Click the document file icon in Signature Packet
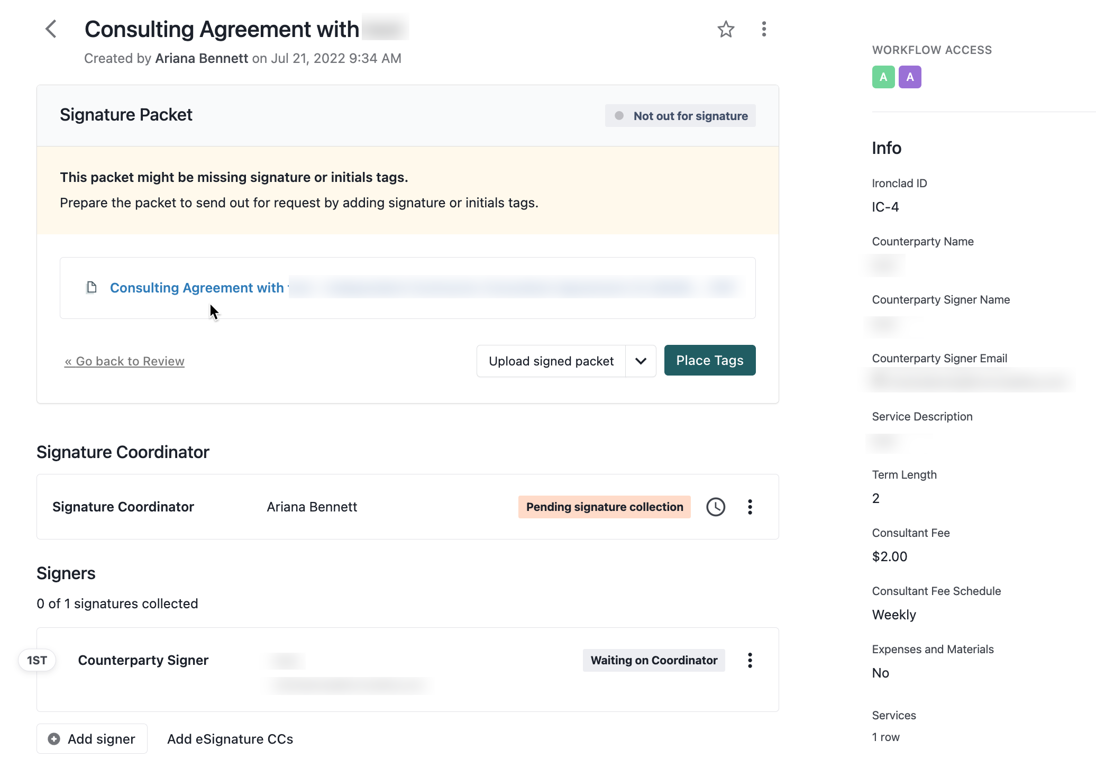The image size is (1096, 768). 93,287
